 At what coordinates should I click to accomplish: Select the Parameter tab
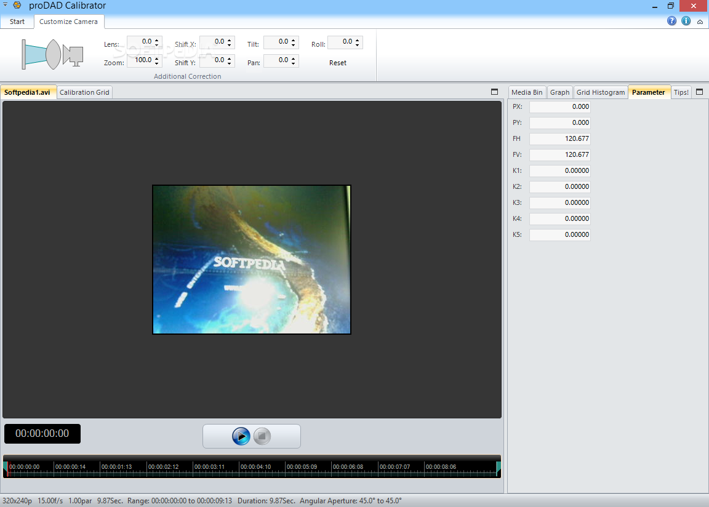(x=649, y=92)
